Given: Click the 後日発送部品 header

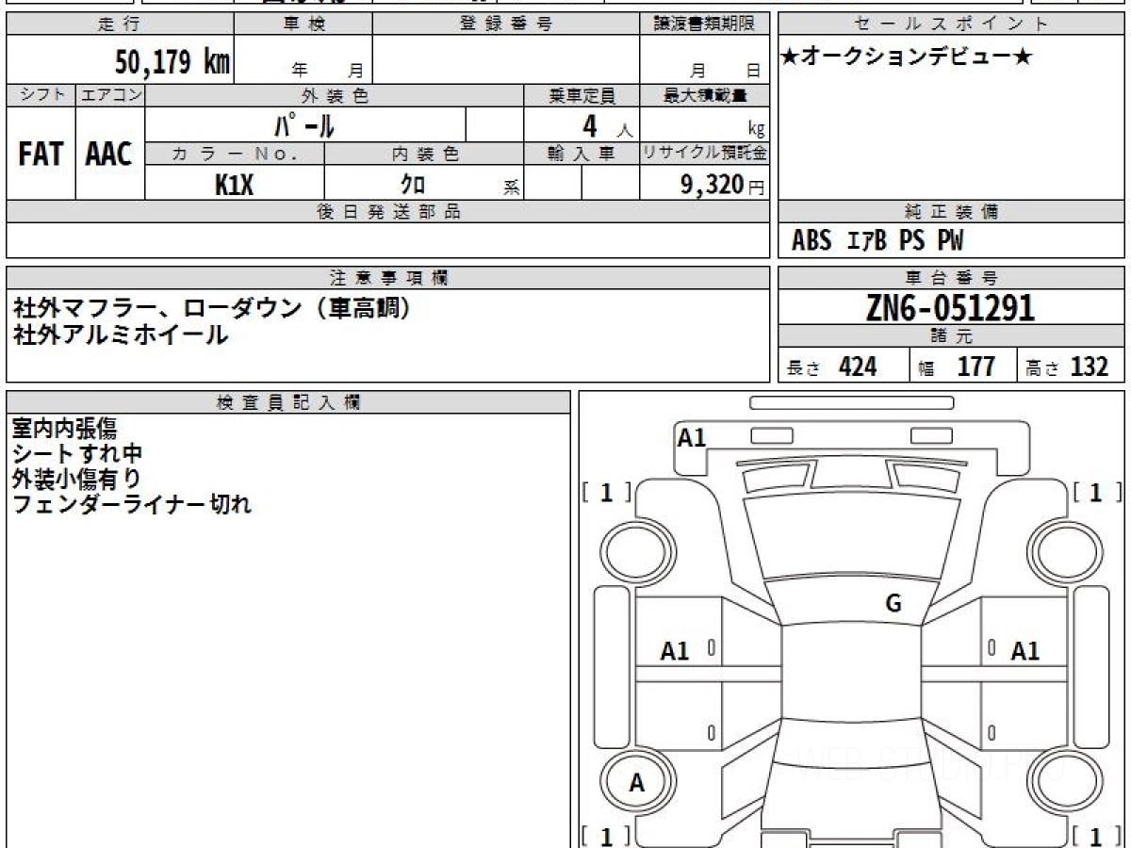Looking at the screenshot, I should click(x=388, y=212).
